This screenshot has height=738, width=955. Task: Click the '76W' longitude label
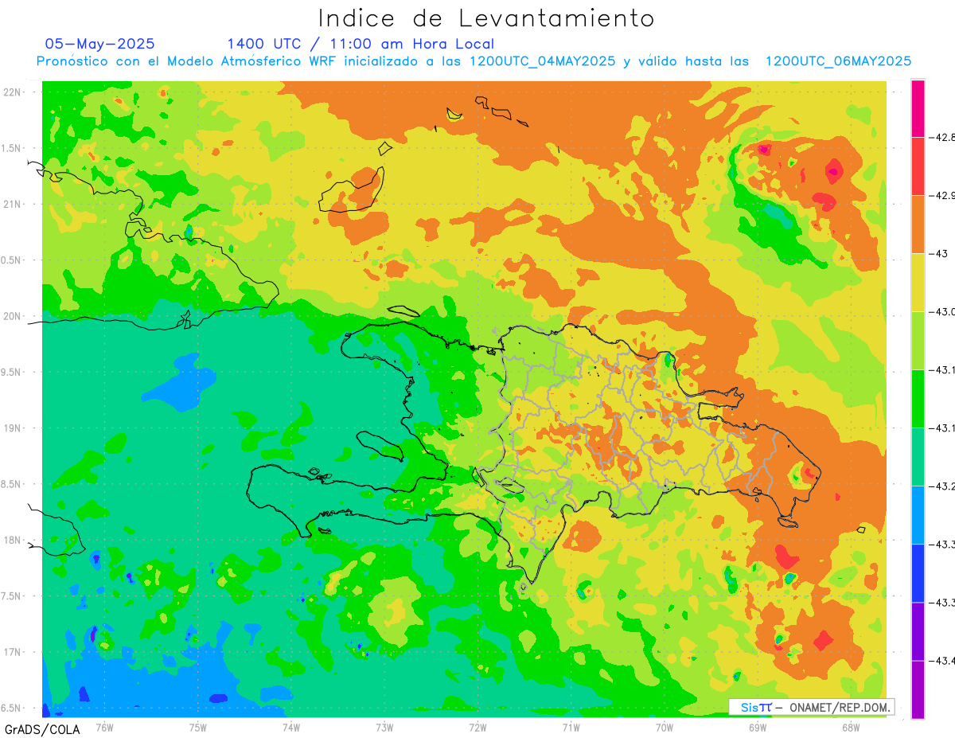(104, 728)
